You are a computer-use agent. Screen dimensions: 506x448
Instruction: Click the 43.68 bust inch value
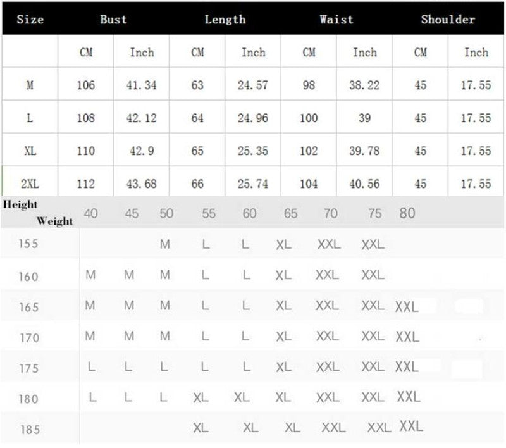[x=142, y=184]
